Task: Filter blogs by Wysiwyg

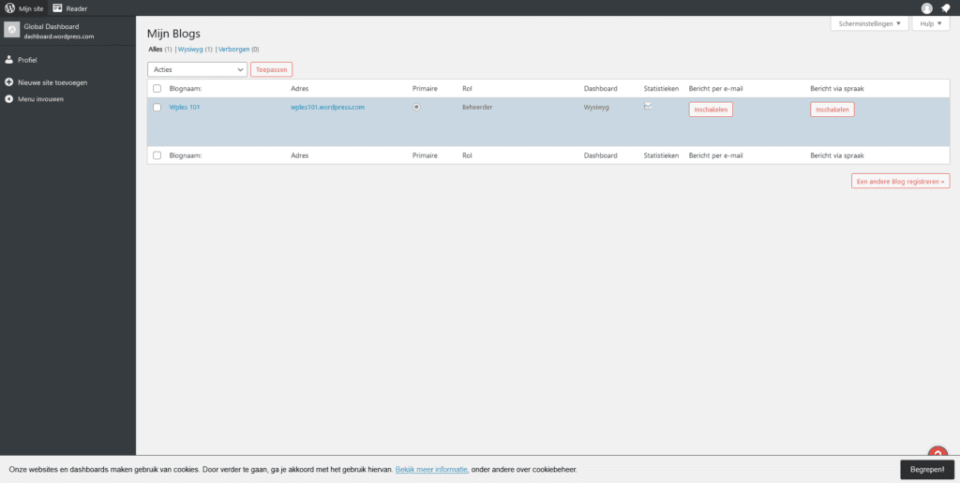Action: tap(190, 50)
